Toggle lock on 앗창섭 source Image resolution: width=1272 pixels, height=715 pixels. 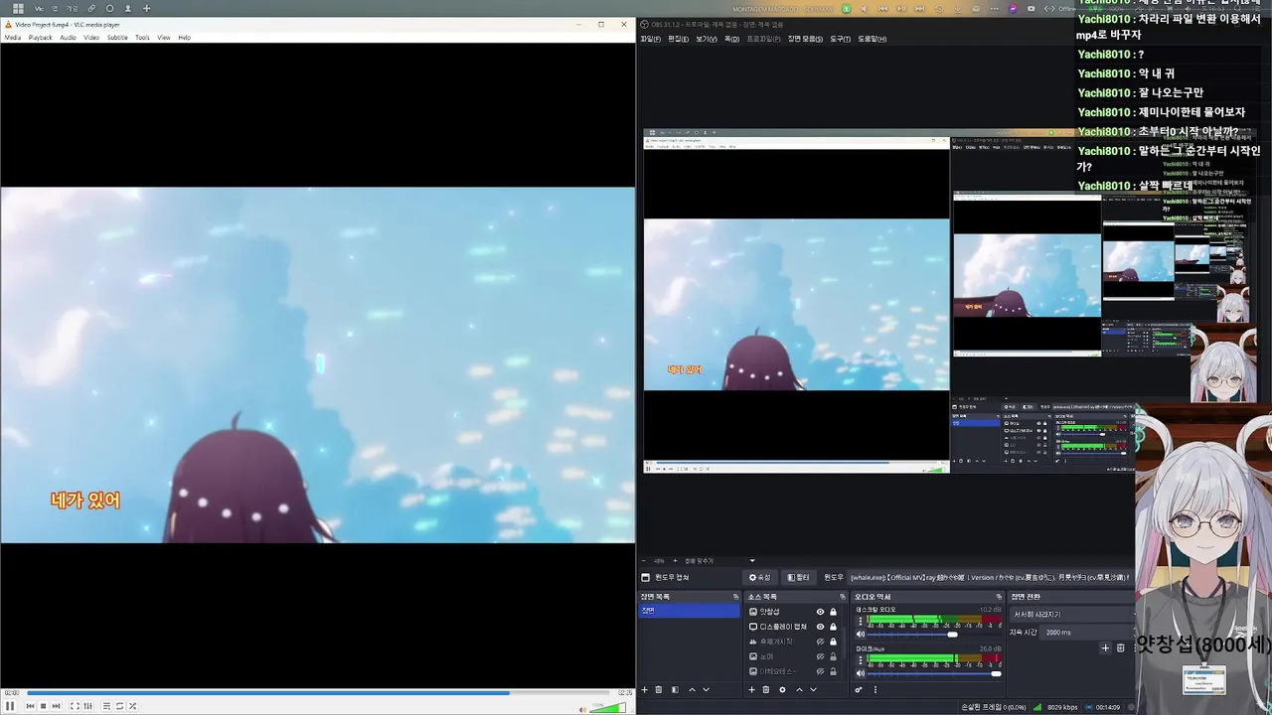point(833,612)
